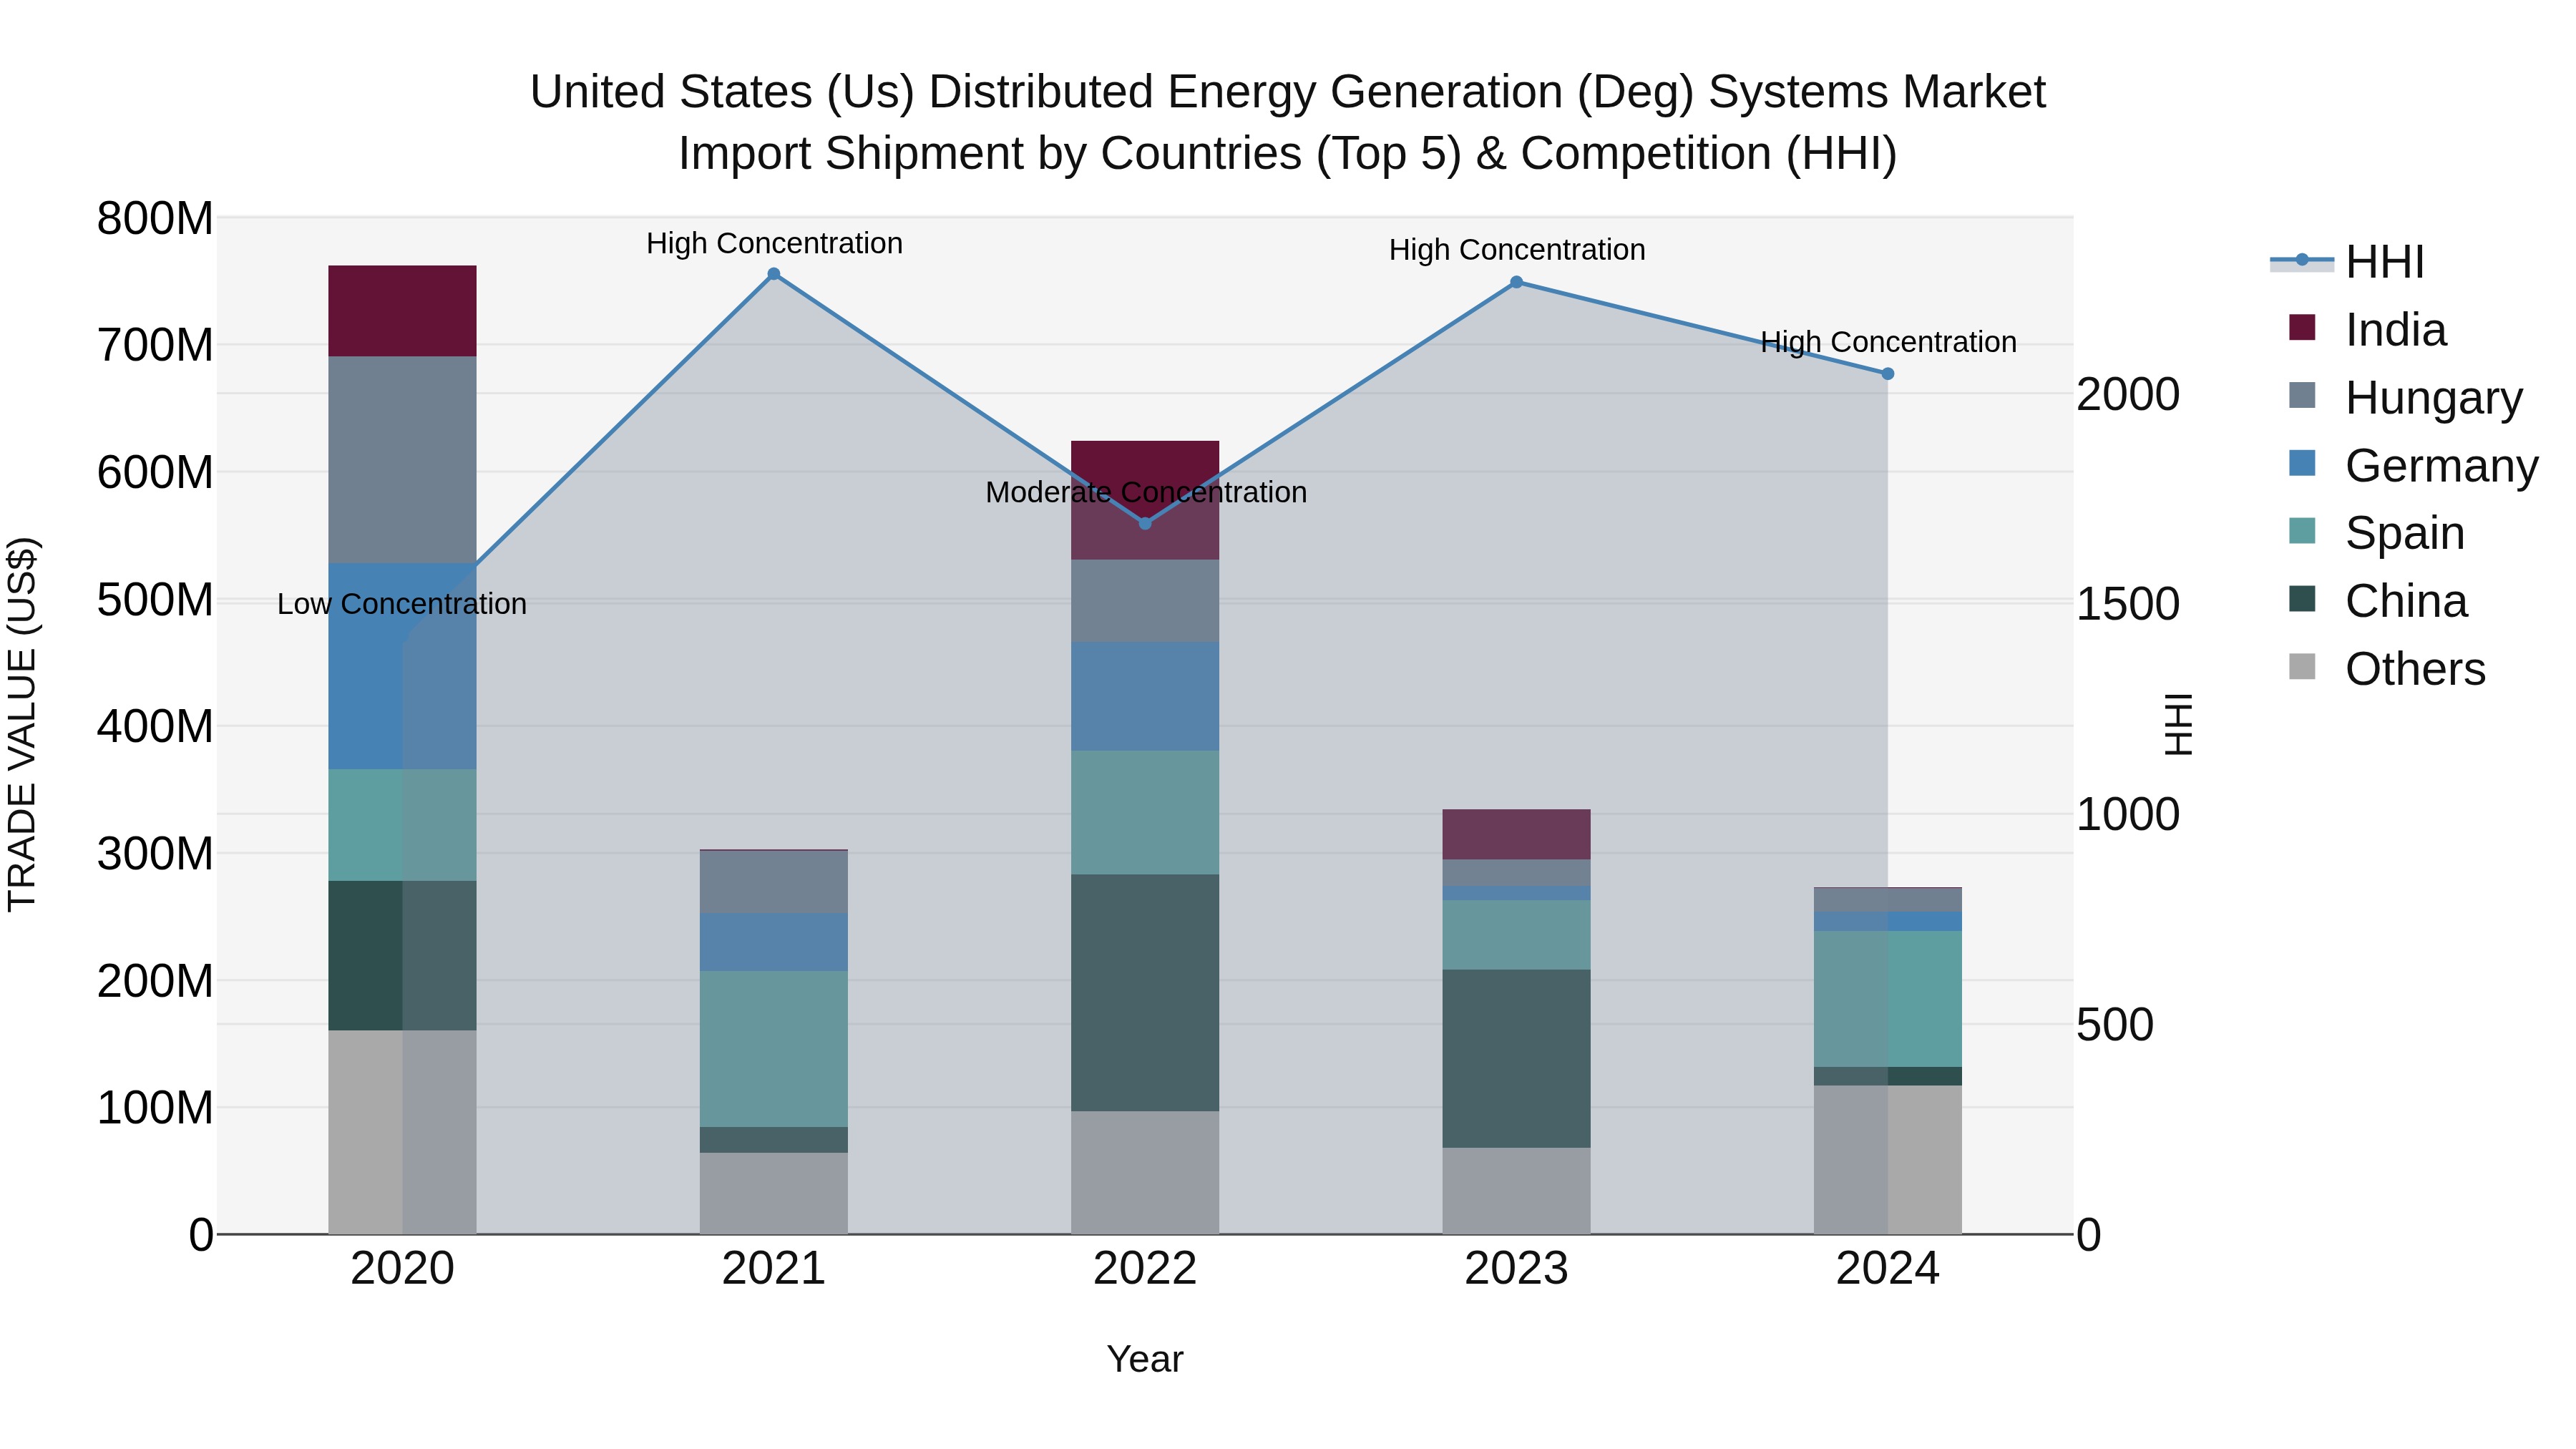Toggle the Spain series legend label
The width and height of the screenshot is (2576, 1449).
[2405, 533]
